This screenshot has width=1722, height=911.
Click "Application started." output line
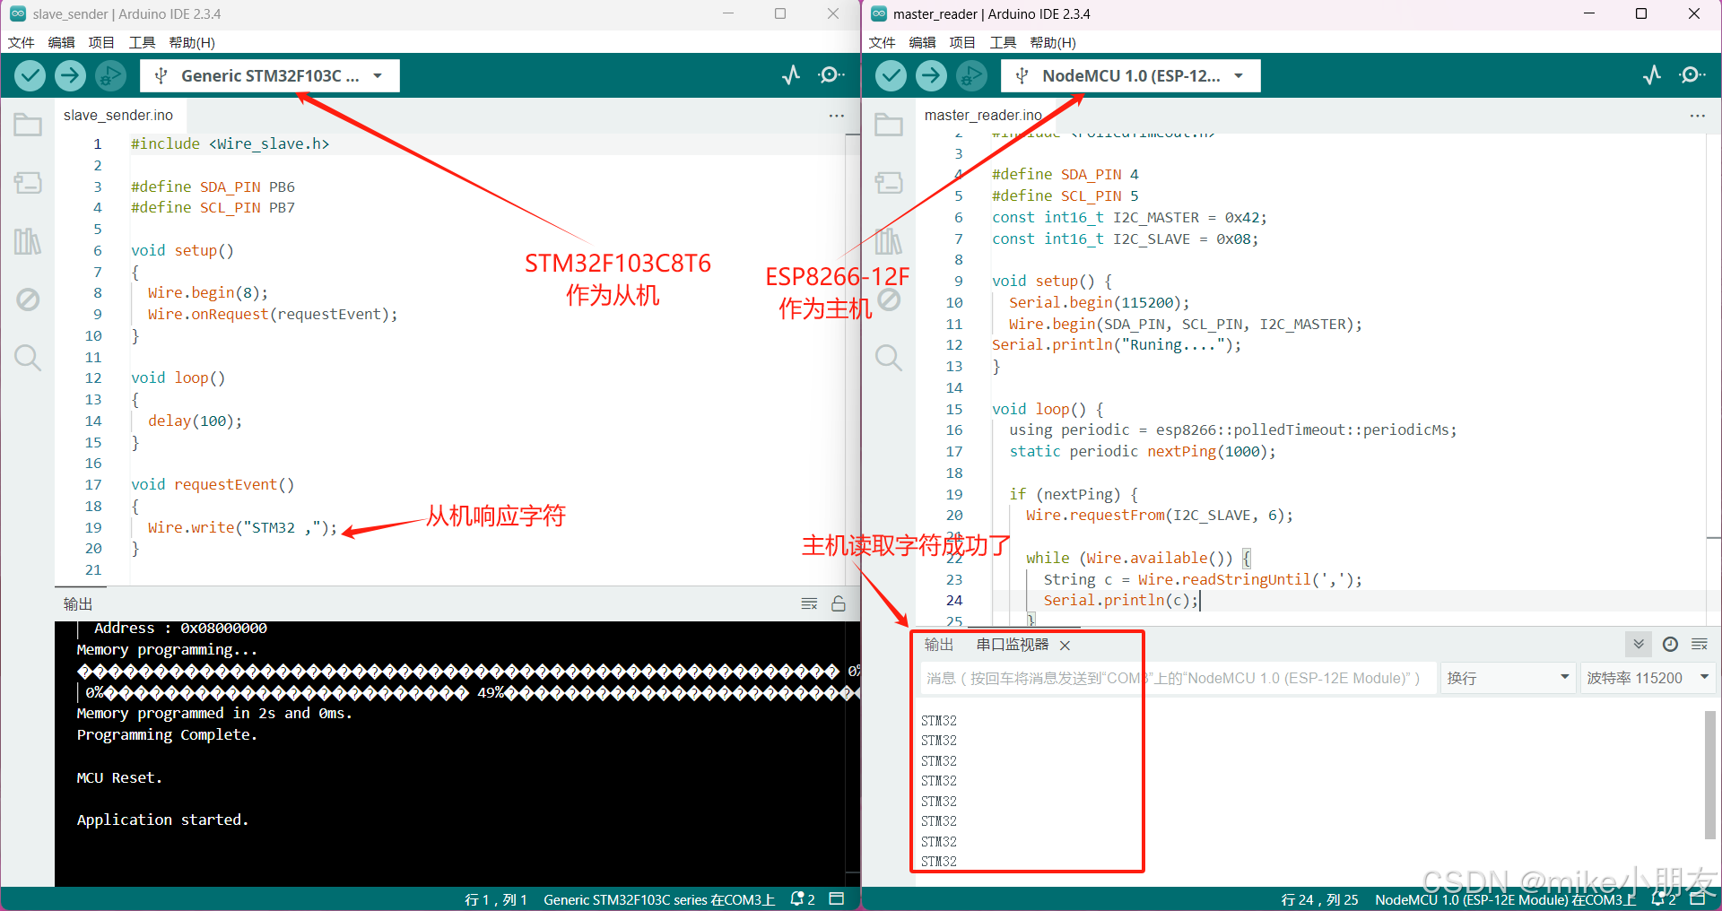(x=162, y=820)
